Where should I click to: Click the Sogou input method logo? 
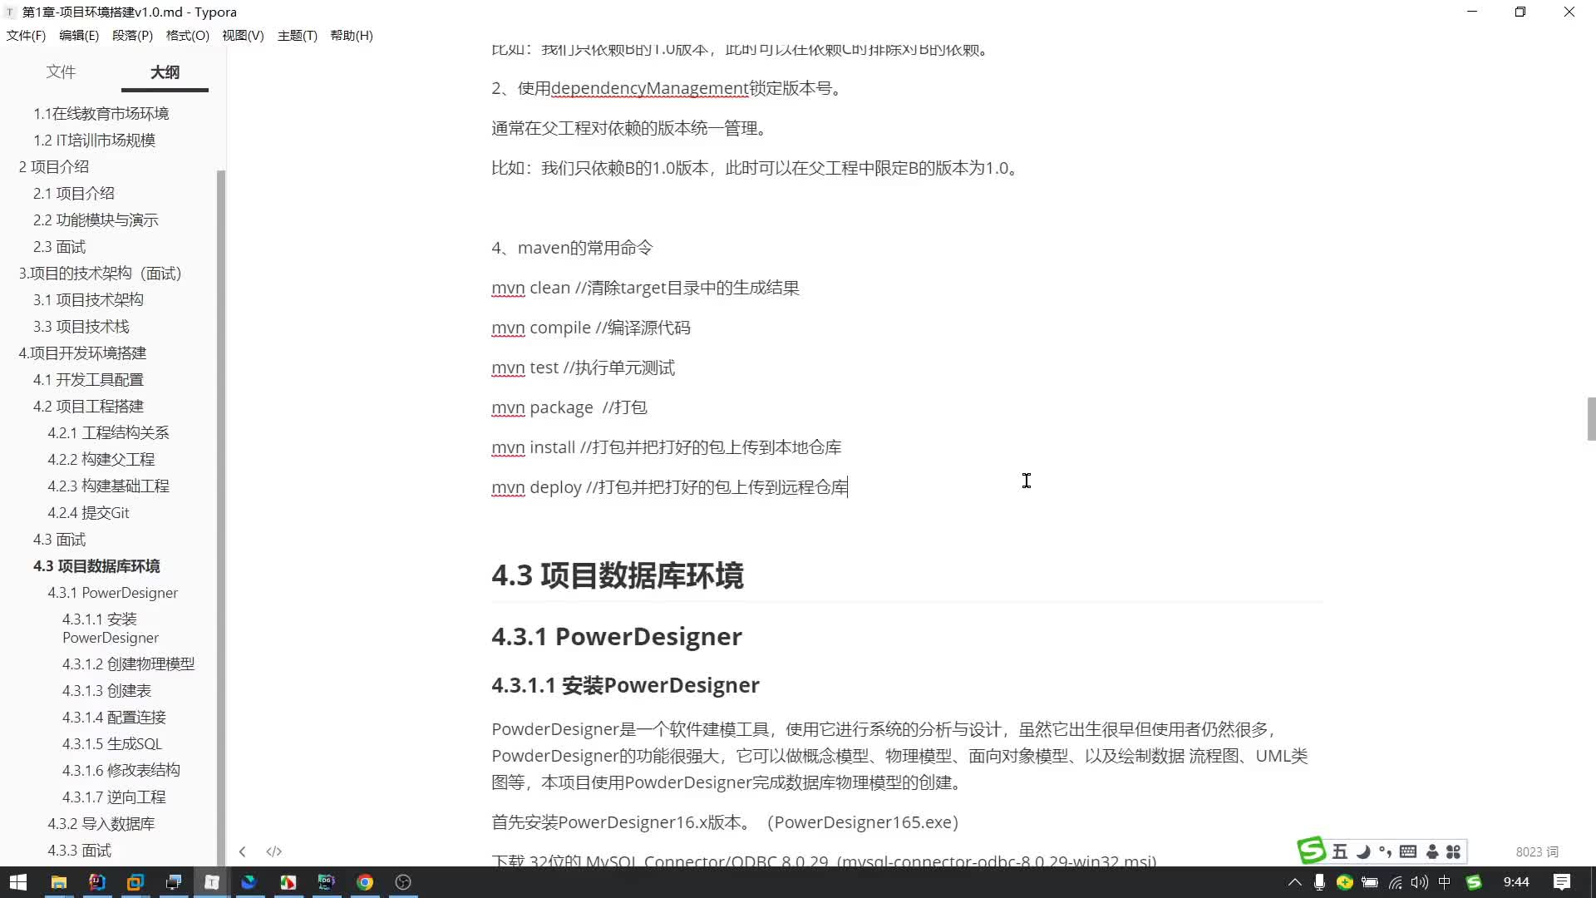(x=1312, y=850)
